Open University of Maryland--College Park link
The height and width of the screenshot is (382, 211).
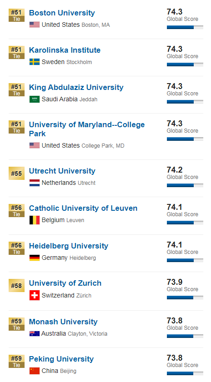tap(87, 129)
